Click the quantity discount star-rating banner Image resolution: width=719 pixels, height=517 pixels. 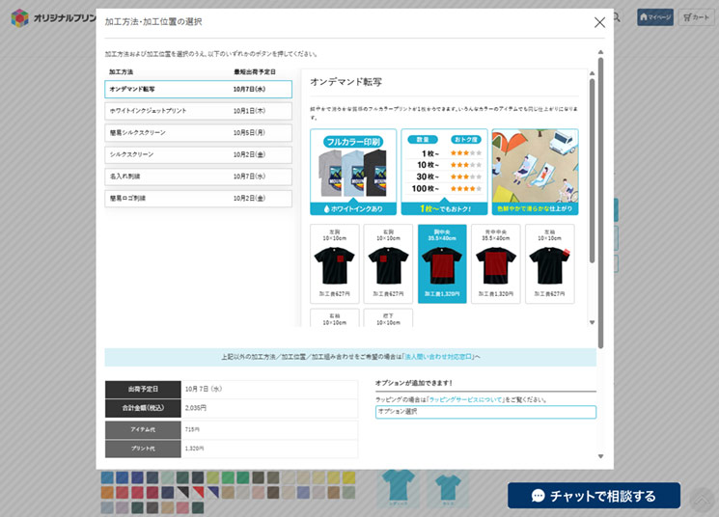pos(444,172)
